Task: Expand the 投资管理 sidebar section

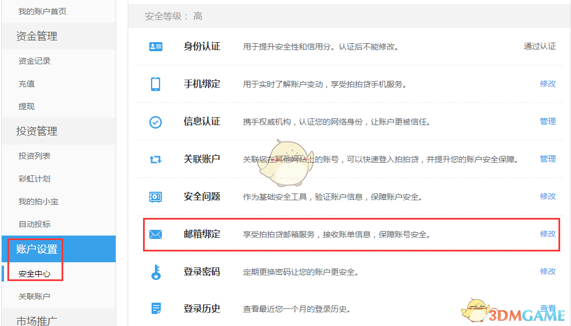Action: pyautogui.click(x=36, y=131)
